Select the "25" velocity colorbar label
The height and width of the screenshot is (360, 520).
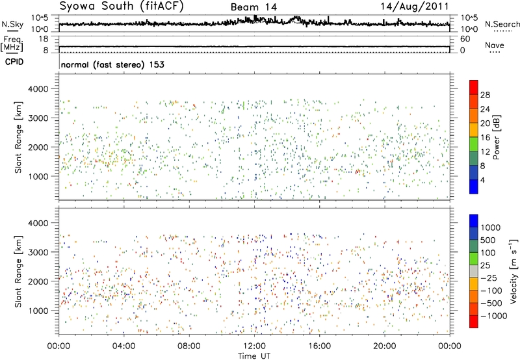[x=486, y=266]
